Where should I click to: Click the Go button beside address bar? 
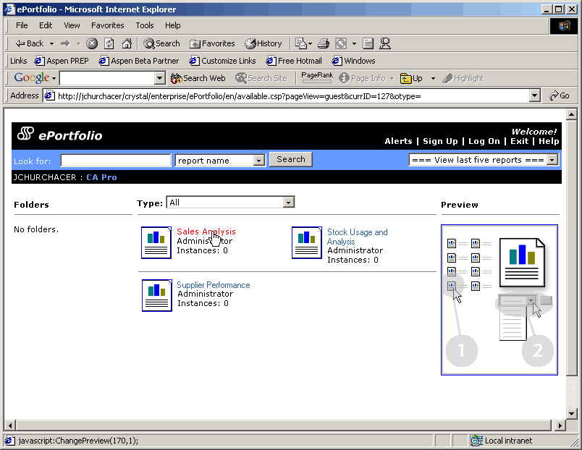[560, 95]
